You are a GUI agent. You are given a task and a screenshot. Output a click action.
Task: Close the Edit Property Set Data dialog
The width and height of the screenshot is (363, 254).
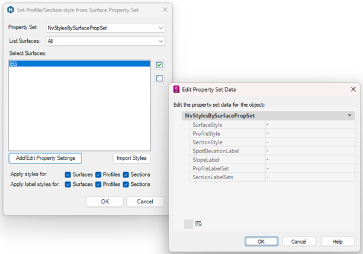(352, 89)
